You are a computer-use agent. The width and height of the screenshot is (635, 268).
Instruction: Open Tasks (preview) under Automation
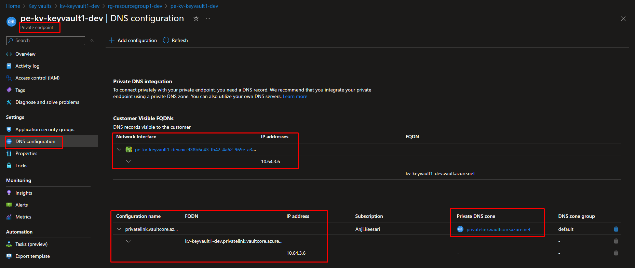click(31, 244)
